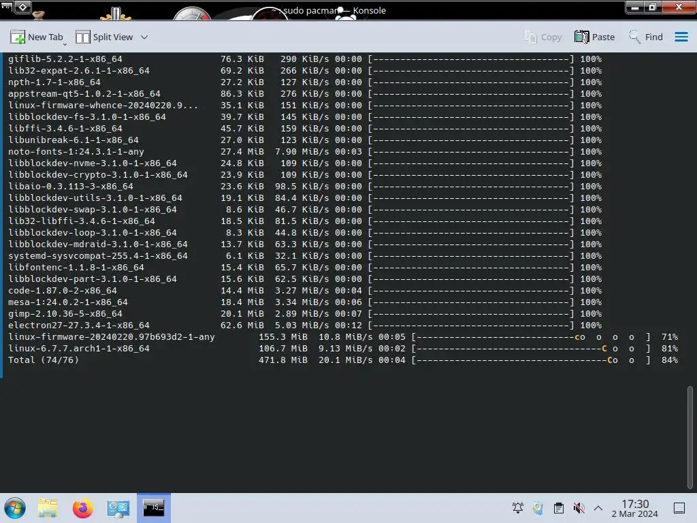Click the systemd-sysvcompat-255.4-1-x86_64 package name
This screenshot has height=523, width=697.
[x=98, y=255]
